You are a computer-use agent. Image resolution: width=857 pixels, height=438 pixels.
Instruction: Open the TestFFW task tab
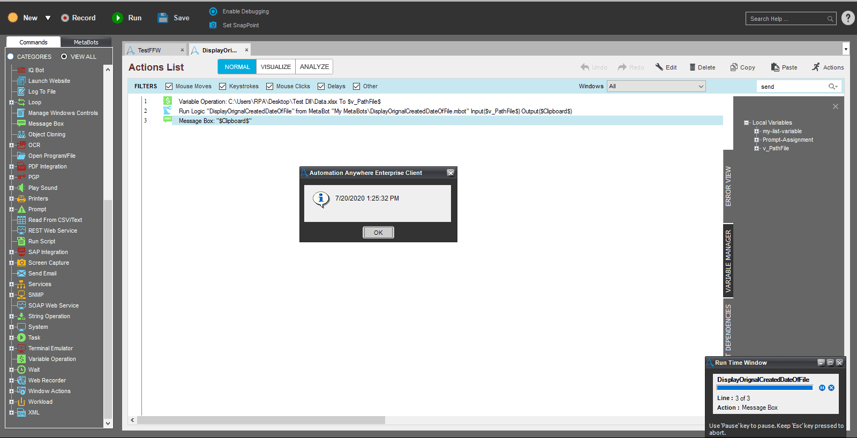(155, 50)
